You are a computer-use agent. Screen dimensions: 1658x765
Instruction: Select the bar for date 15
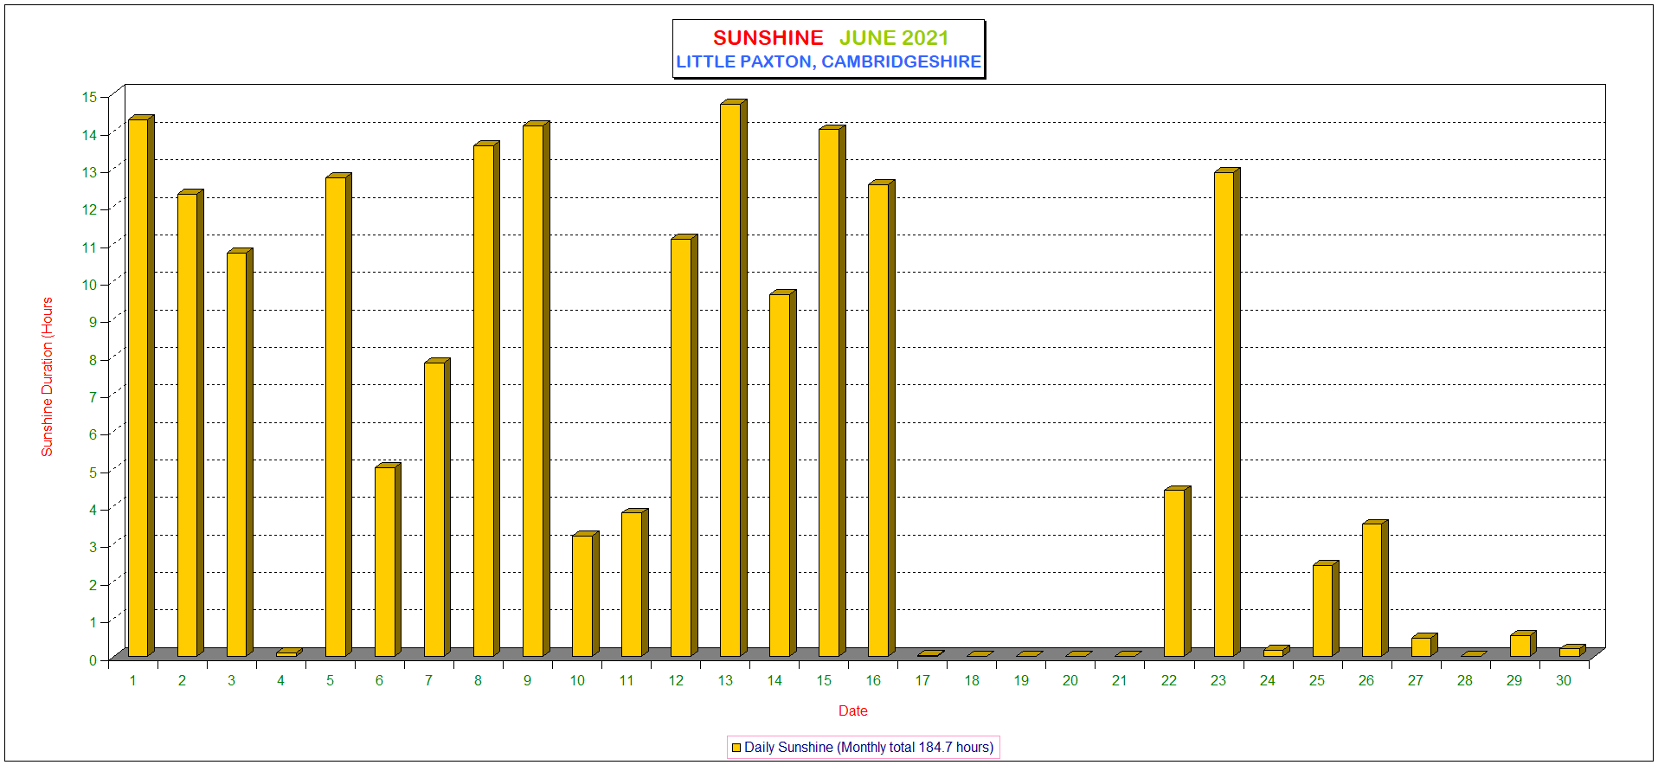point(832,391)
